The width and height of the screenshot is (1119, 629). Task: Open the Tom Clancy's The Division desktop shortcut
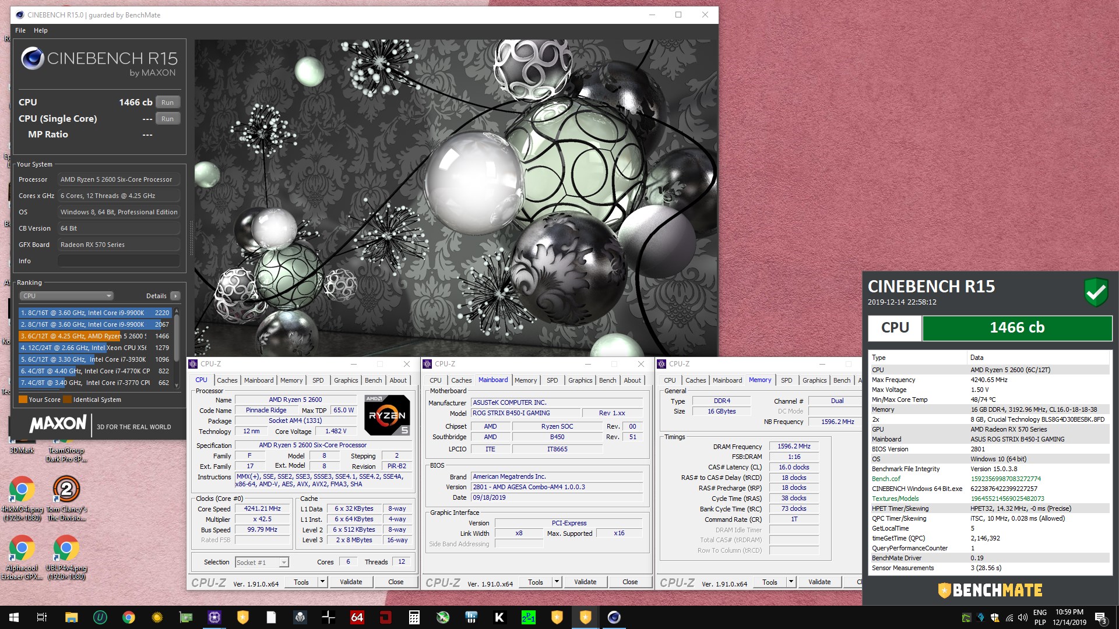pos(66,499)
